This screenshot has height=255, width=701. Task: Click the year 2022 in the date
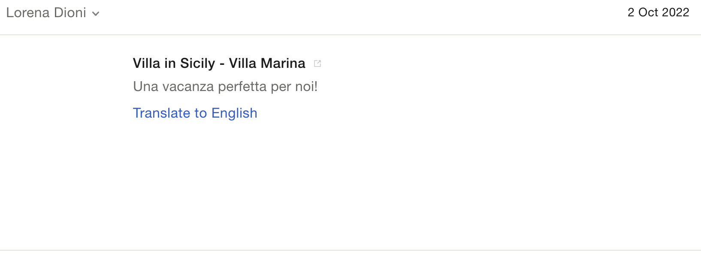click(x=676, y=12)
